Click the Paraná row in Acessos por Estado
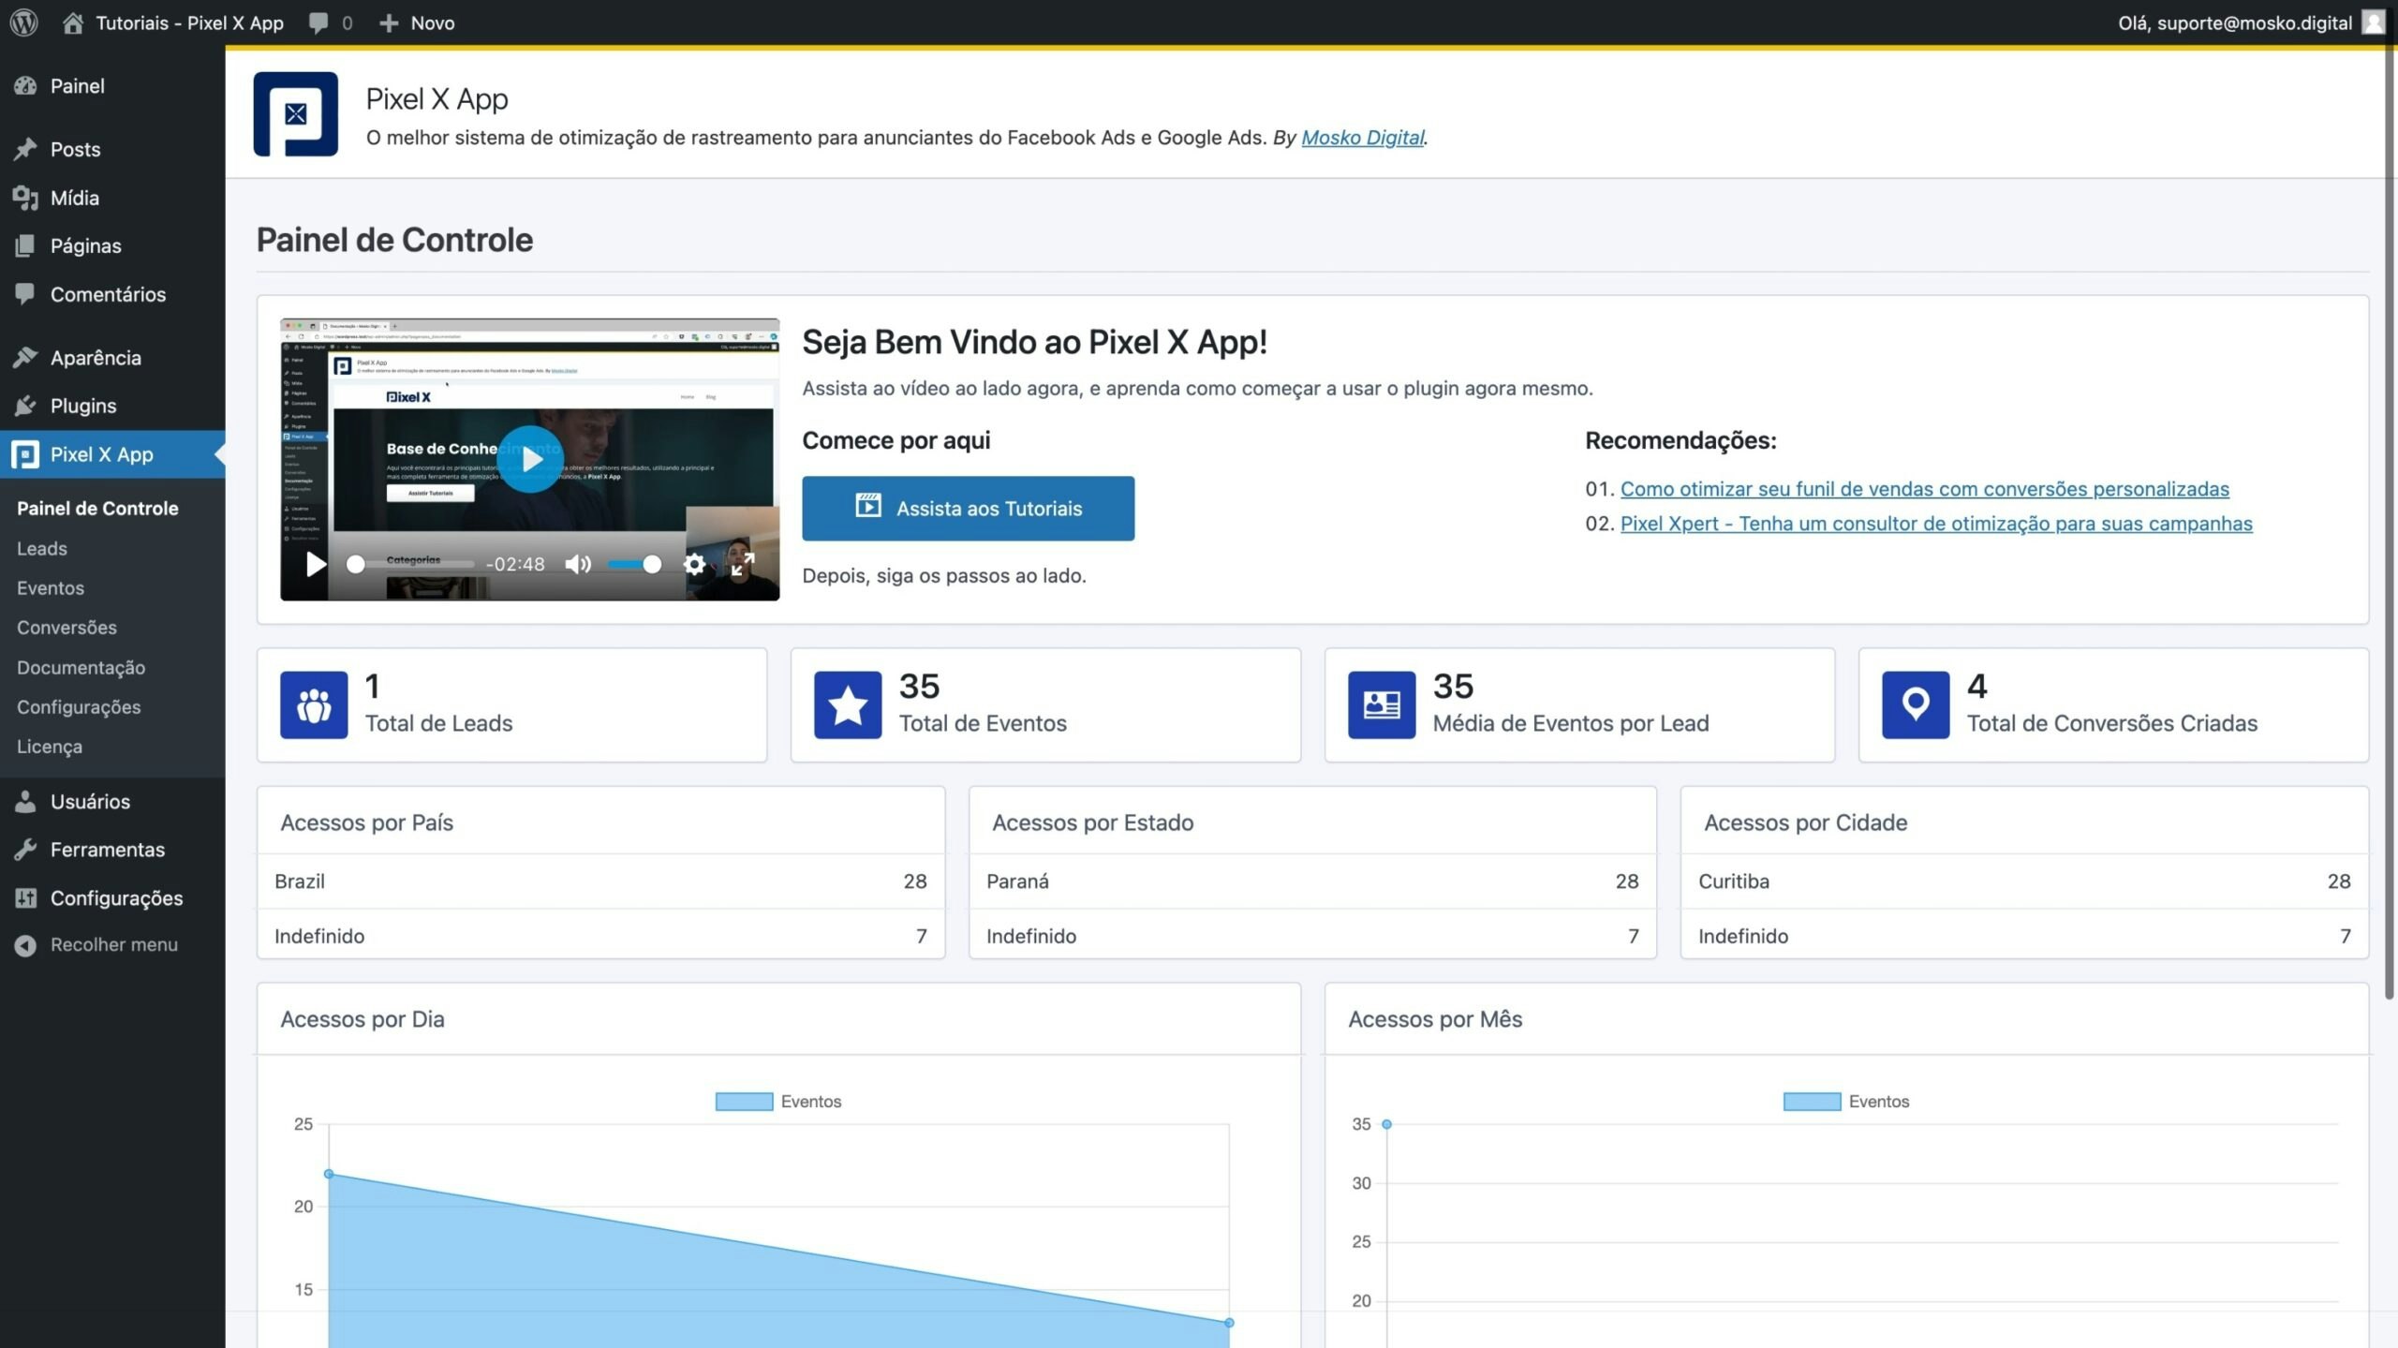Image resolution: width=2398 pixels, height=1348 pixels. (1312, 881)
